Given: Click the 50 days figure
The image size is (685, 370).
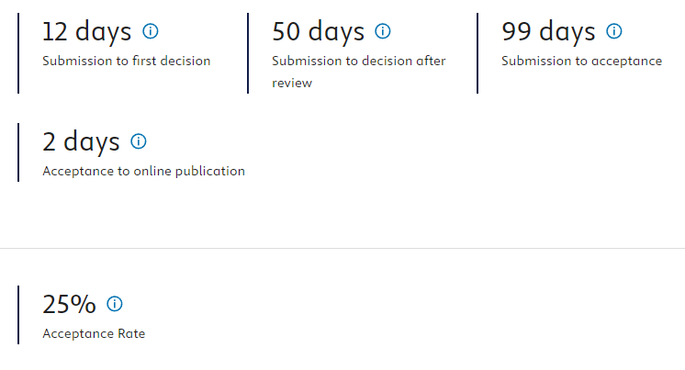Looking at the screenshot, I should pyautogui.click(x=318, y=32).
